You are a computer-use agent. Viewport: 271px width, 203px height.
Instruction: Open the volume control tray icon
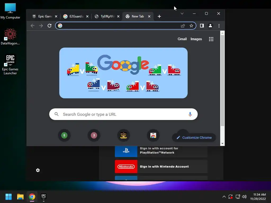[244, 197]
